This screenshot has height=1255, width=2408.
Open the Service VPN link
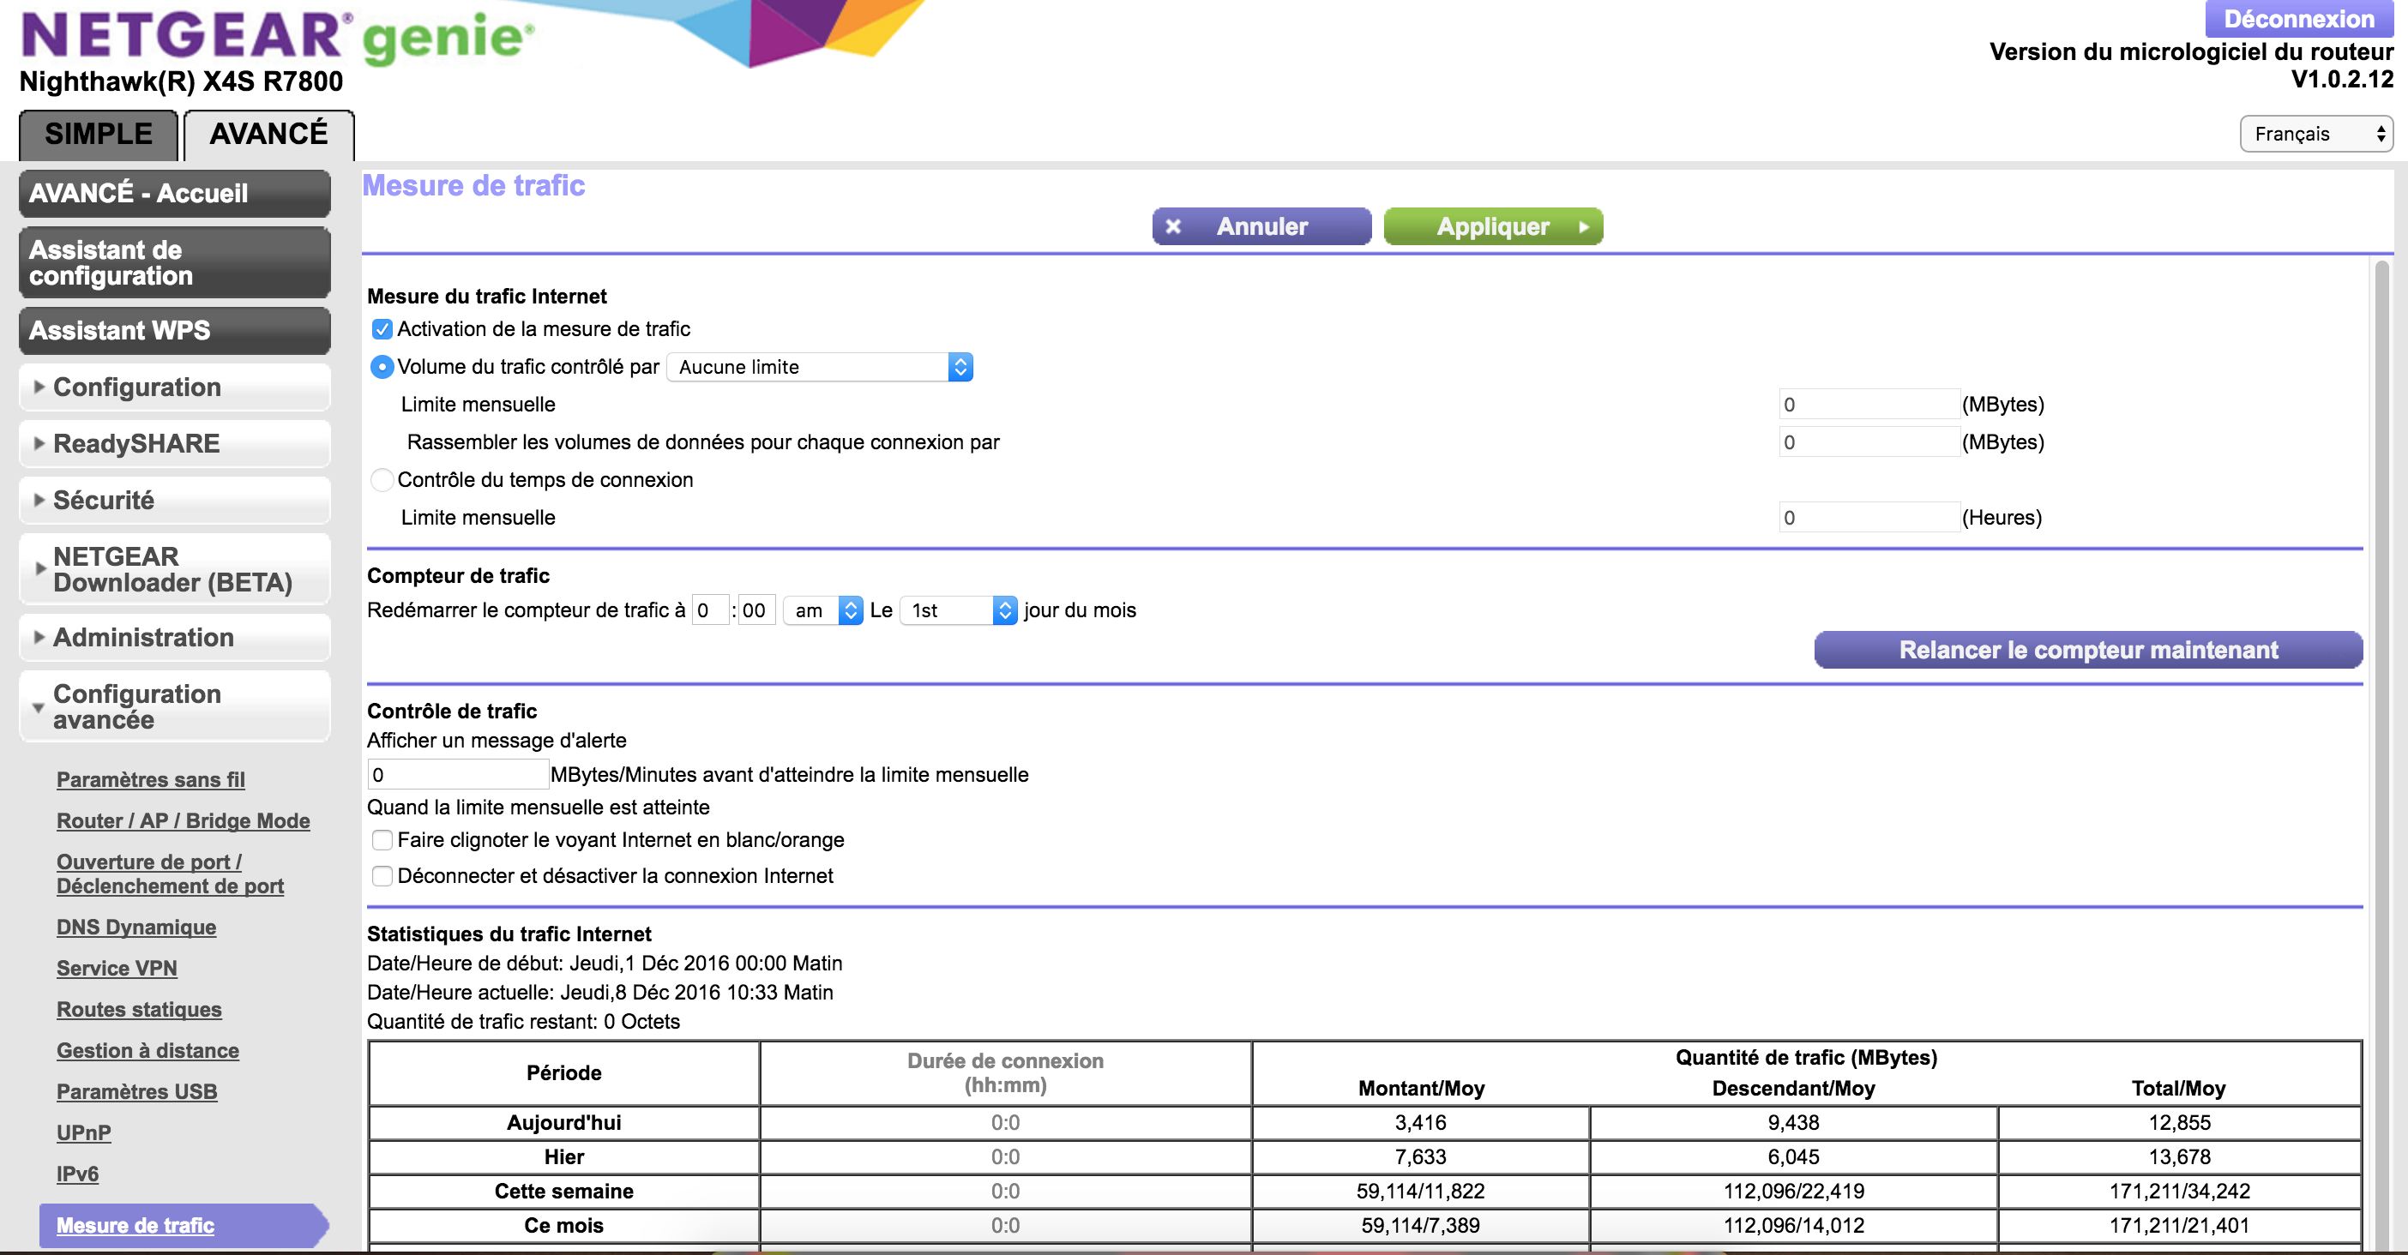point(117,969)
